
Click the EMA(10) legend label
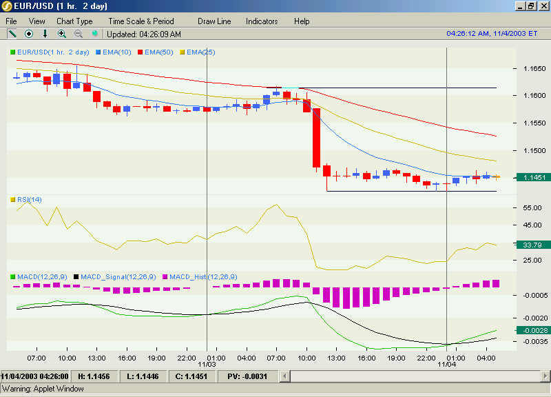(x=117, y=52)
